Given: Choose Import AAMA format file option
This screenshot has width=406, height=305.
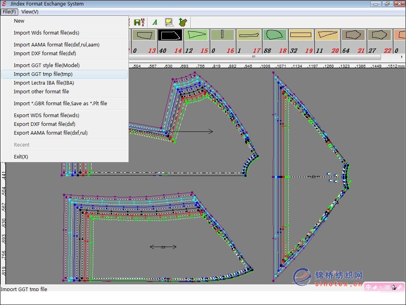Looking at the screenshot, I should click(x=57, y=45).
